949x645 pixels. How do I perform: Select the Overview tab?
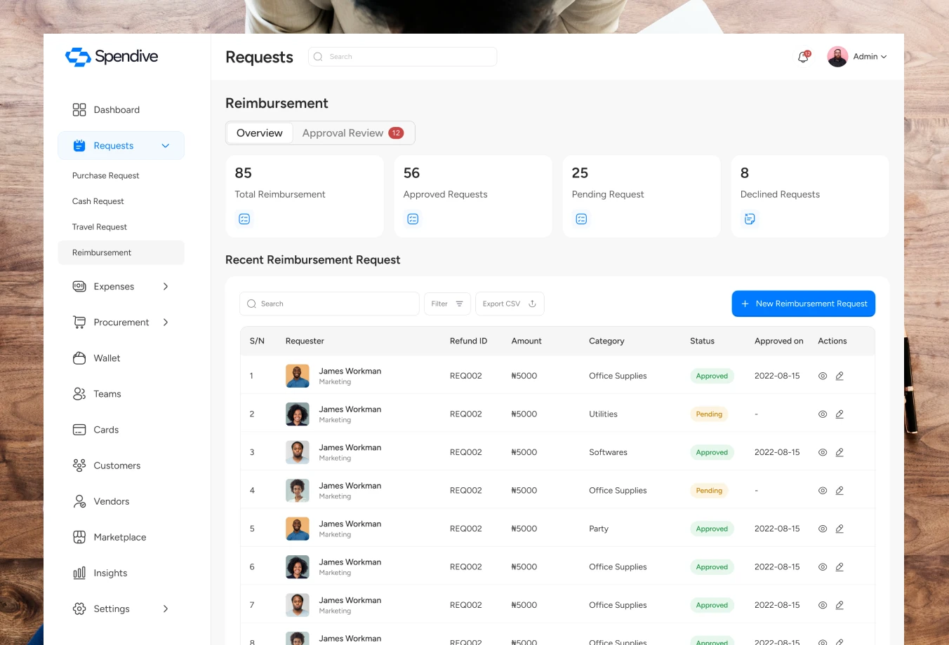(x=259, y=133)
